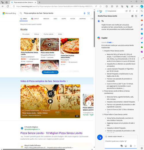Show next video with carousel arrow
This screenshot has width=144, height=150.
[89, 103]
